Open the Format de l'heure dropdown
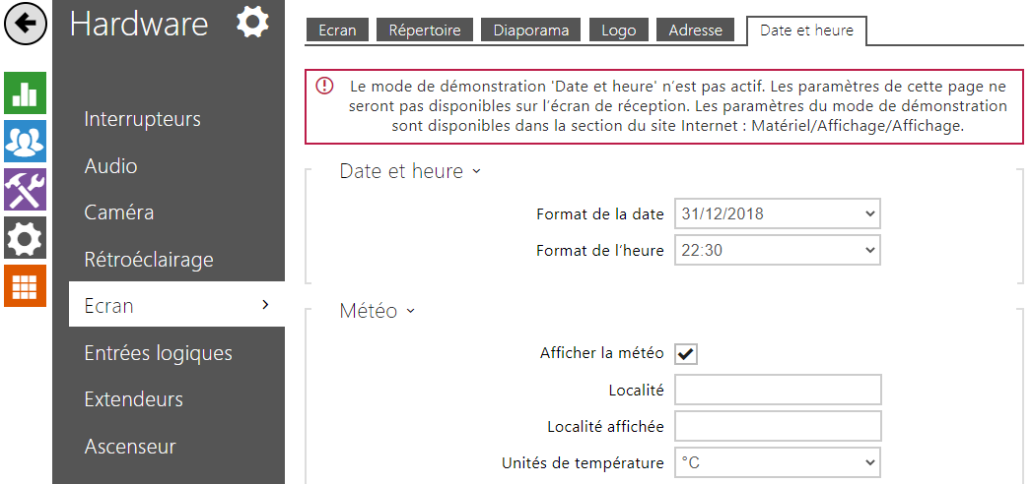1032x484 pixels. pyautogui.click(x=778, y=250)
